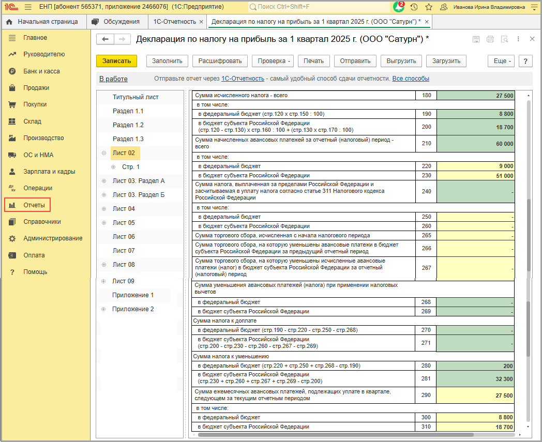Open favorites star icon in title bar
542x442 pixels.
(429, 7)
